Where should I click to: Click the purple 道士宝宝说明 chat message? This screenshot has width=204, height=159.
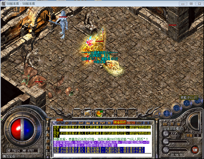[101, 144]
